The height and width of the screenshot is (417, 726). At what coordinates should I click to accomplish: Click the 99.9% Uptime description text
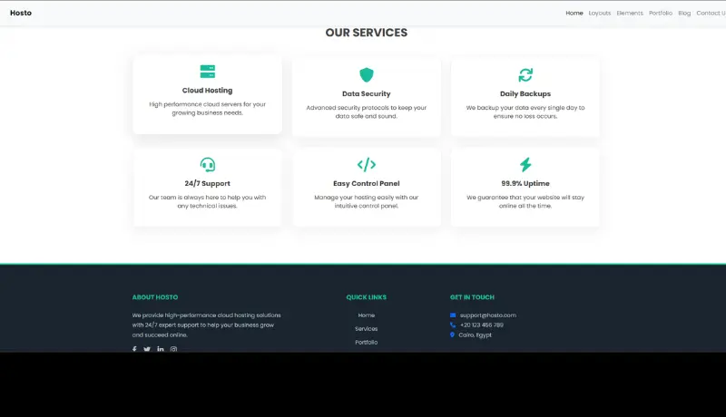[525, 201]
